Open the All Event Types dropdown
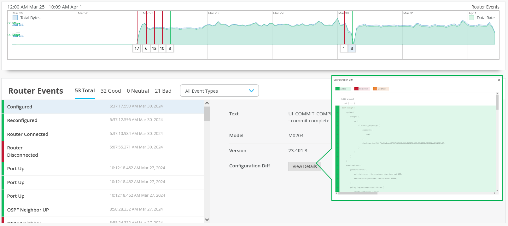The width and height of the screenshot is (508, 226). [219, 91]
